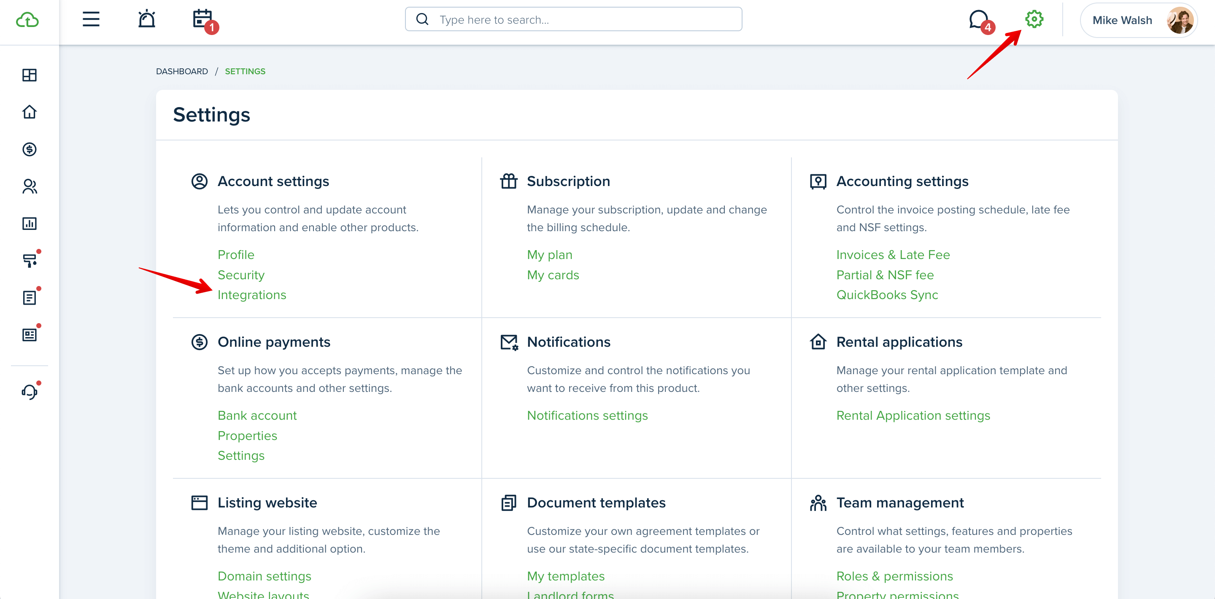The width and height of the screenshot is (1215, 599).
Task: Click Team management heading
Action: coord(900,503)
